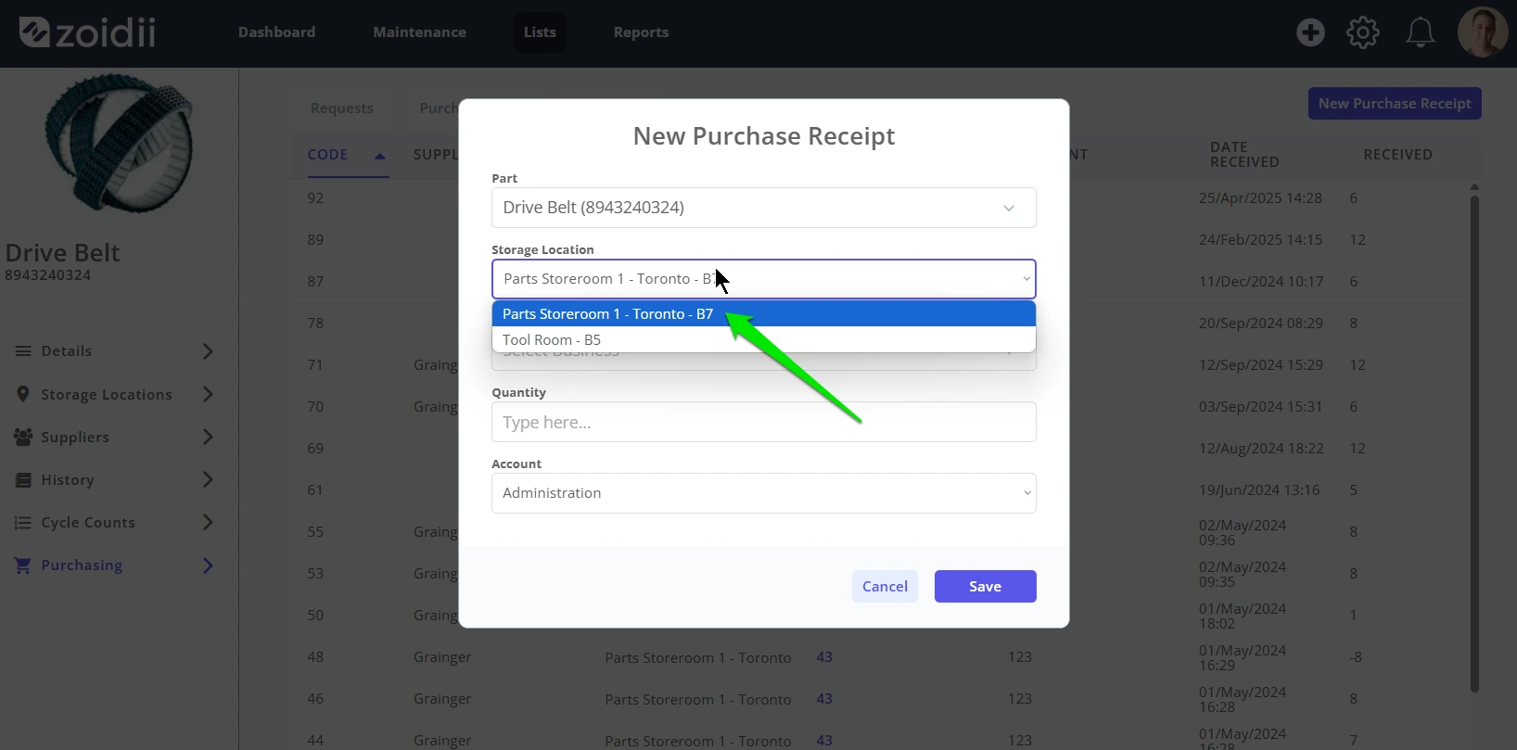1517x750 pixels.
Task: Click date 19/Jun/2024 13:16
Action: [1258, 490]
